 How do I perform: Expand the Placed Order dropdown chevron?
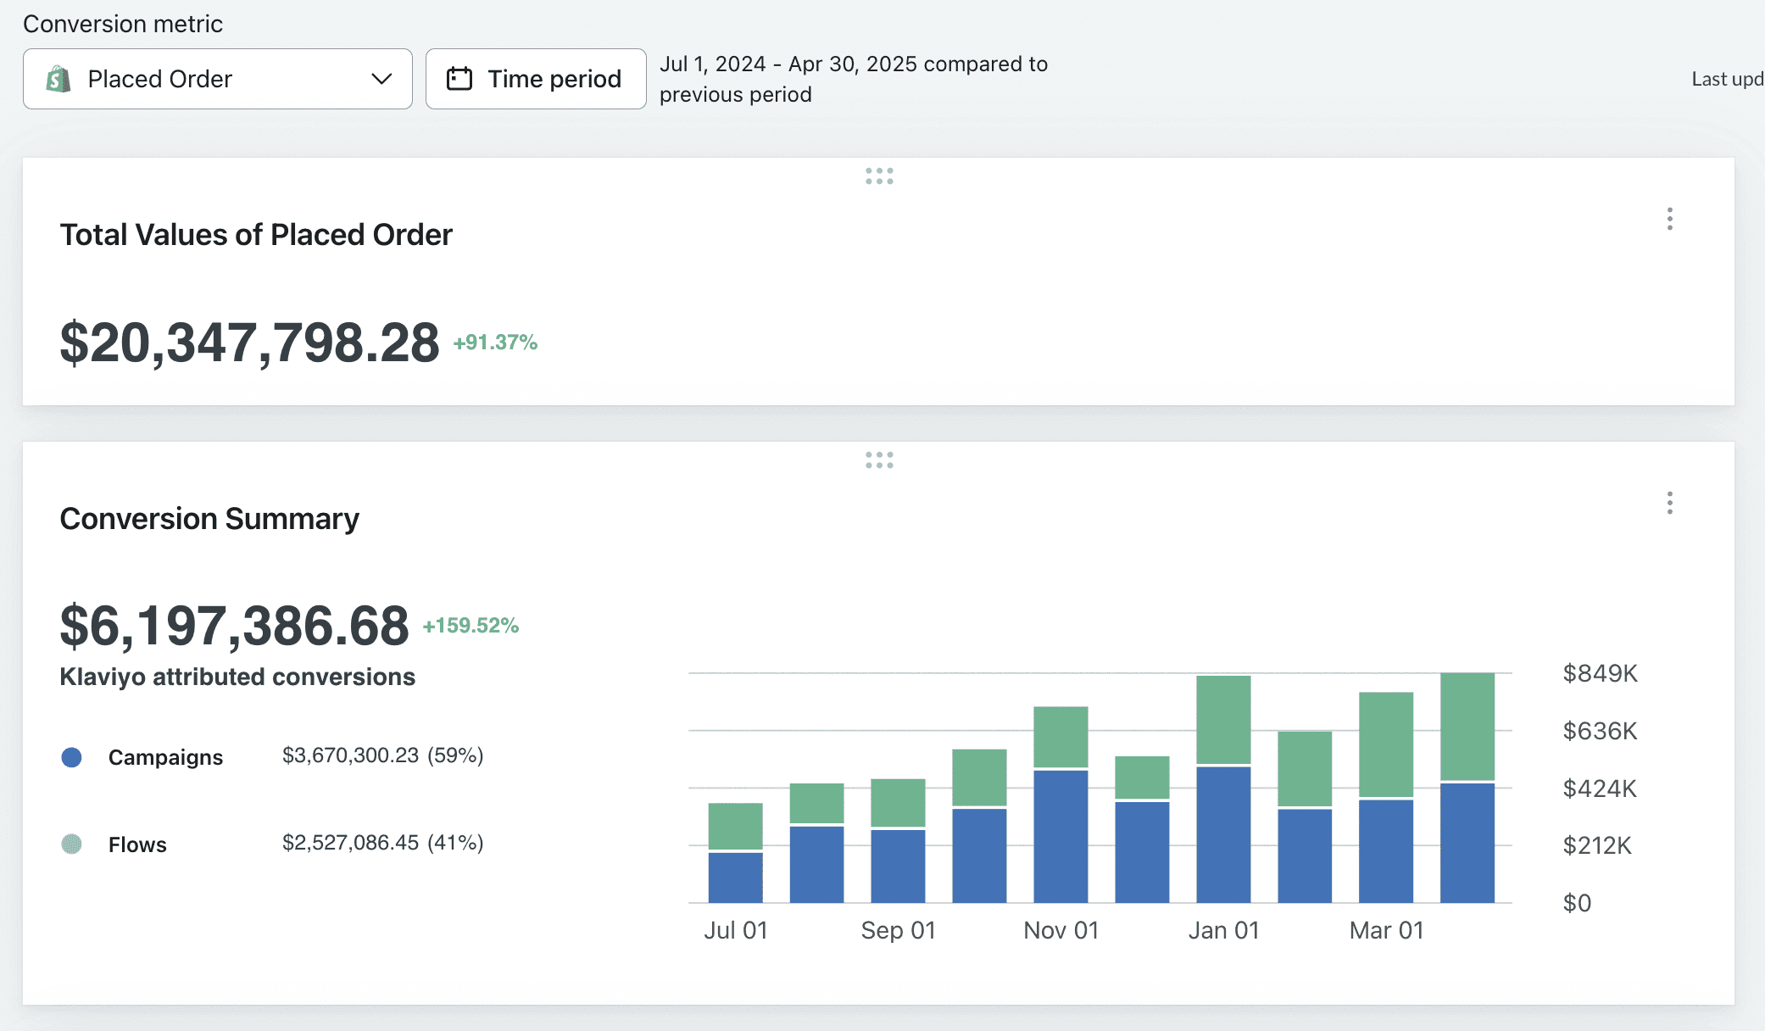click(381, 79)
